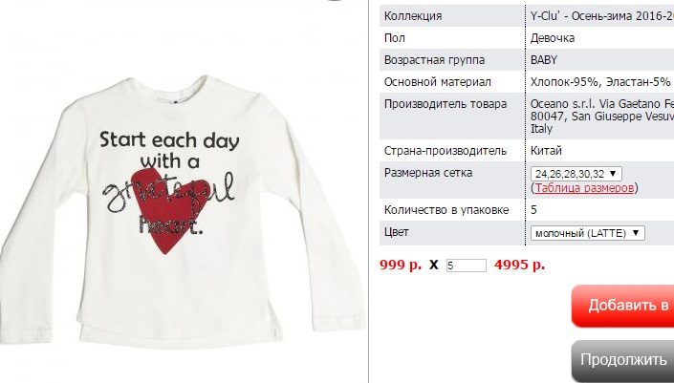674x383 pixels.
Task: Select the BABY age group value
Action: (x=544, y=59)
